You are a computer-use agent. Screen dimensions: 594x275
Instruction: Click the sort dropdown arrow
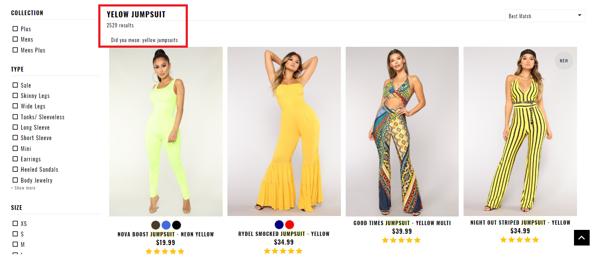[579, 16]
